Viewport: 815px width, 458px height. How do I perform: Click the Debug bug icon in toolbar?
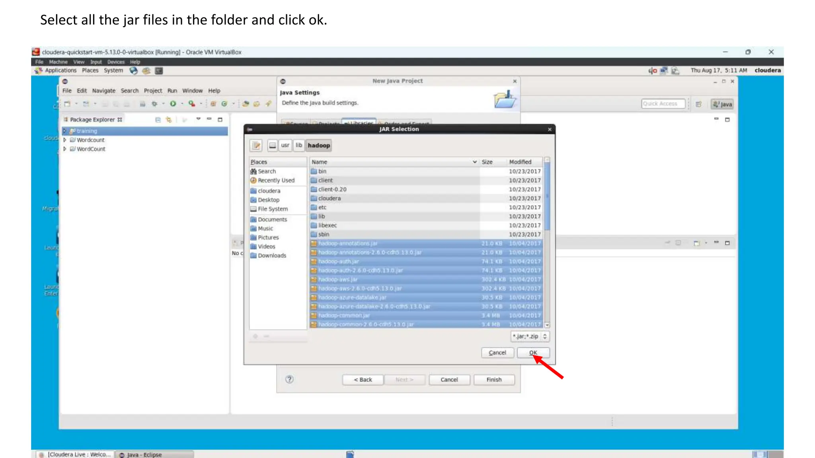click(154, 104)
